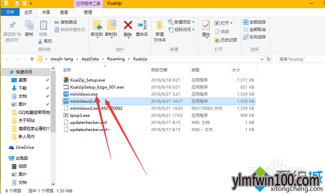Click 编辑 (Edit) in ribbon
This screenshot has width=325, height=194.
click(x=222, y=31)
